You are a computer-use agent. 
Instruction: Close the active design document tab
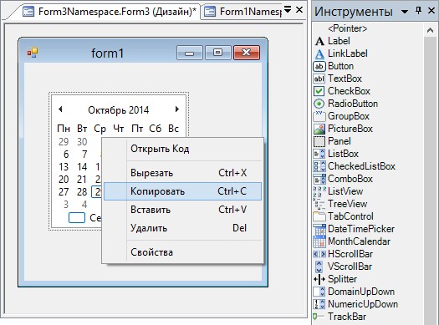click(x=299, y=10)
